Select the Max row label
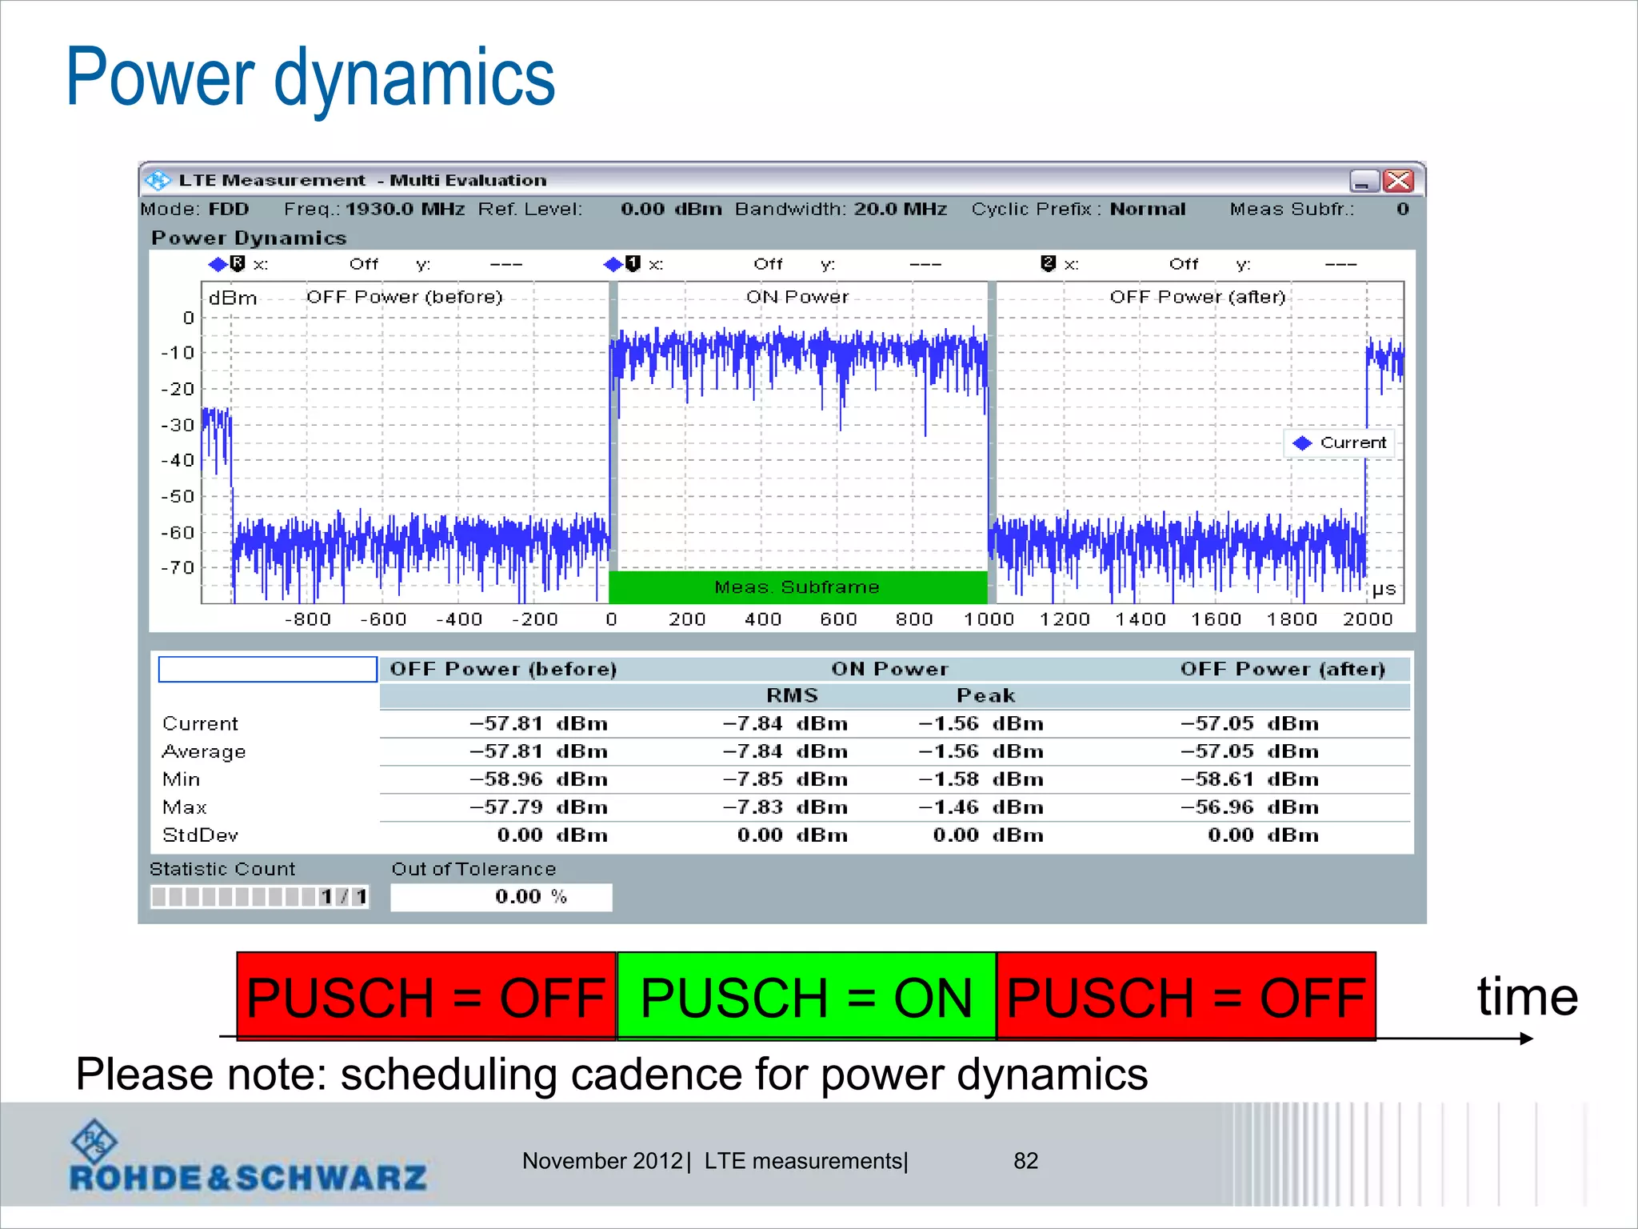 [x=184, y=807]
